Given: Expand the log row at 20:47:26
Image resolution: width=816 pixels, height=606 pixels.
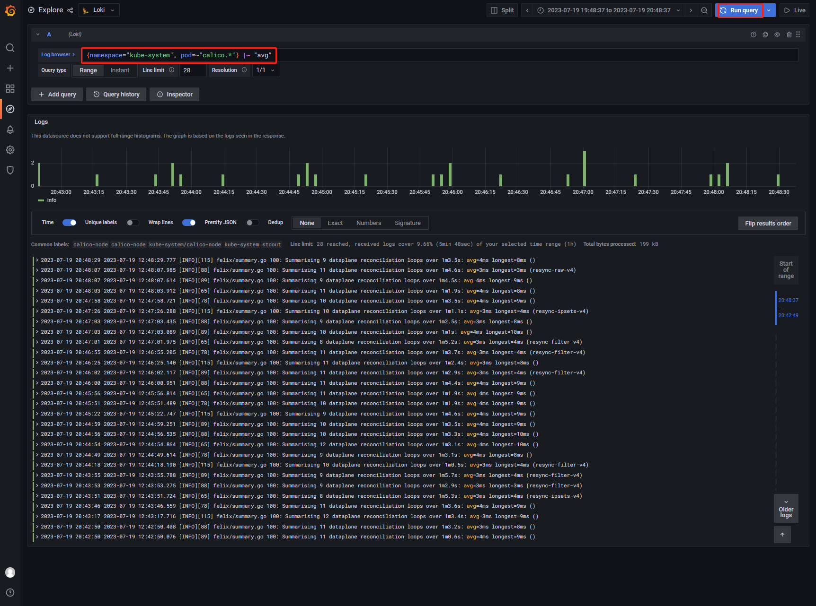Looking at the screenshot, I should click(37, 312).
